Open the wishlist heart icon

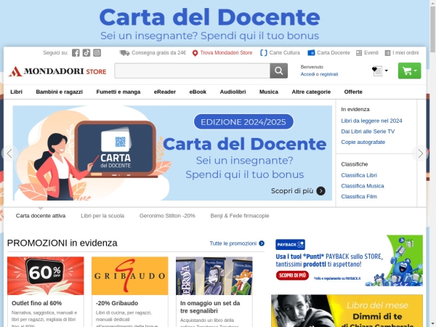(377, 71)
